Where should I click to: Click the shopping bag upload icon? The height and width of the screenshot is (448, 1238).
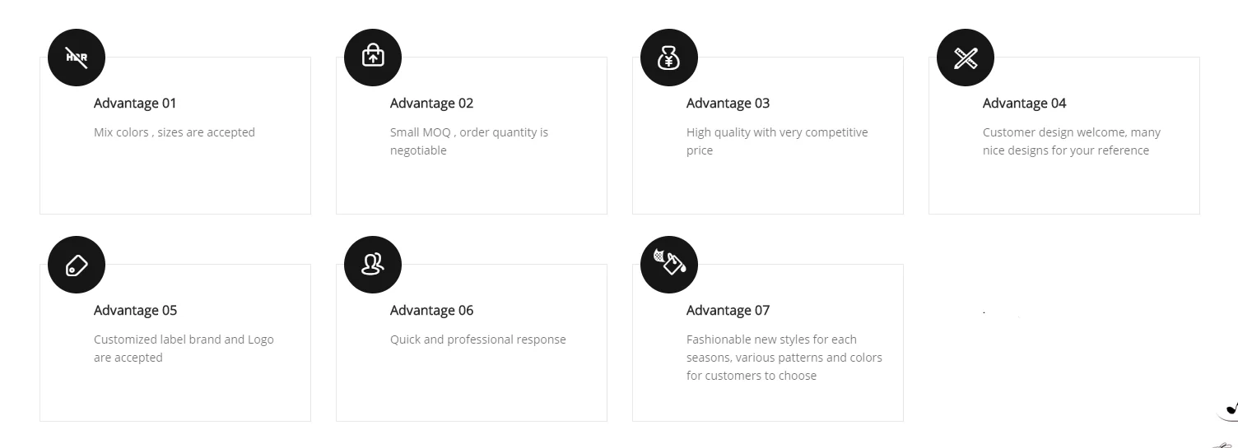click(373, 58)
